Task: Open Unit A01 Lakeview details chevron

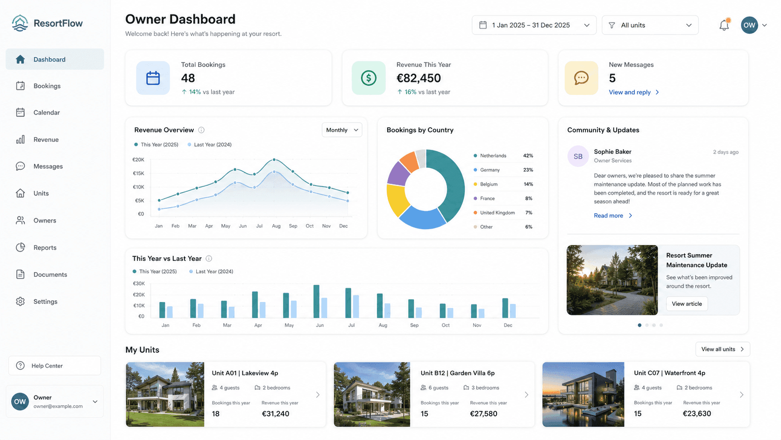Action: coord(318,395)
